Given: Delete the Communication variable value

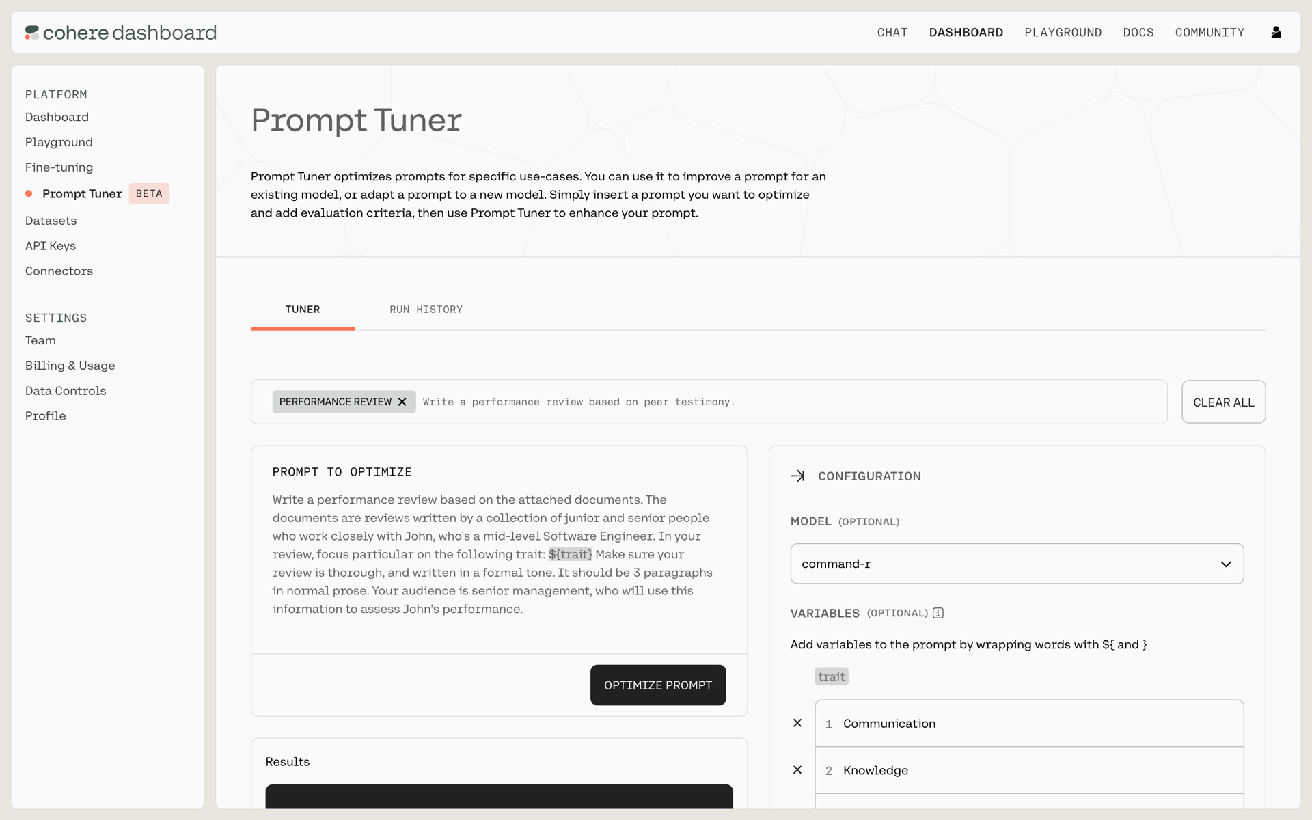Looking at the screenshot, I should click(x=797, y=723).
